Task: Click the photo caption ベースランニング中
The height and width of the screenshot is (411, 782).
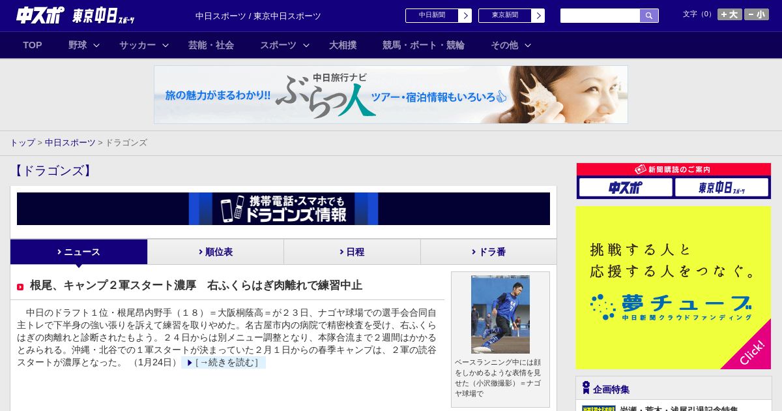Action: click(498, 378)
